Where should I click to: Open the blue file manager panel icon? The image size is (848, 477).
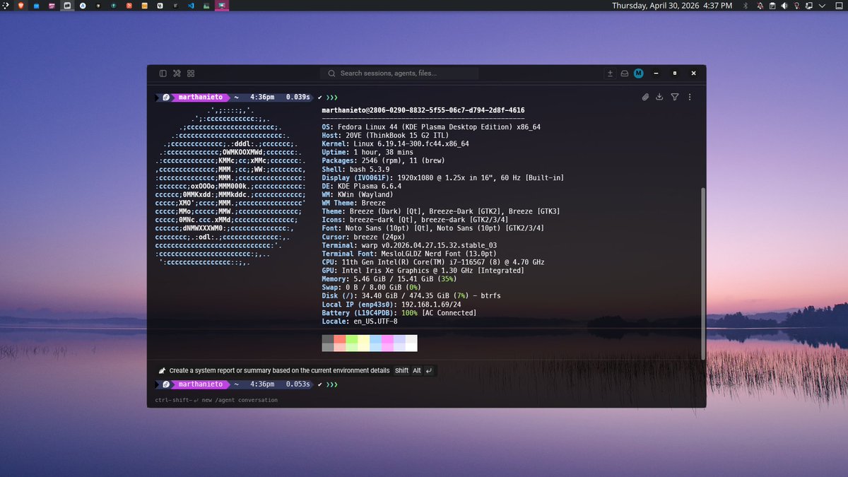click(36, 6)
